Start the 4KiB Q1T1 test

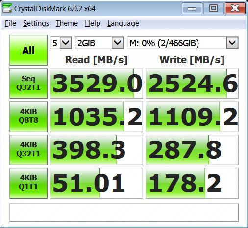(28, 183)
